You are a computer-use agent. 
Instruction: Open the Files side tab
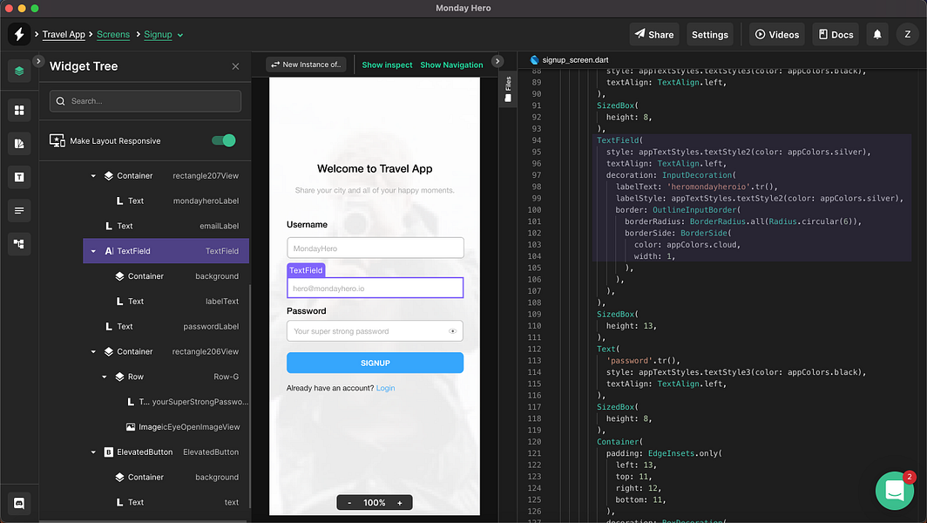[508, 89]
